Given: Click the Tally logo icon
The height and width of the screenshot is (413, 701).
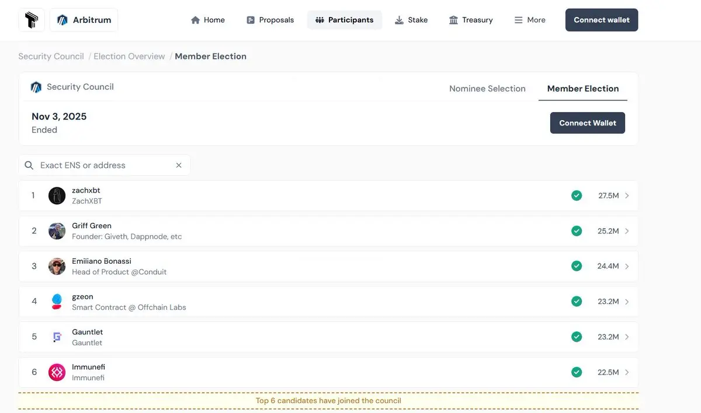Looking at the screenshot, I should click(31, 20).
